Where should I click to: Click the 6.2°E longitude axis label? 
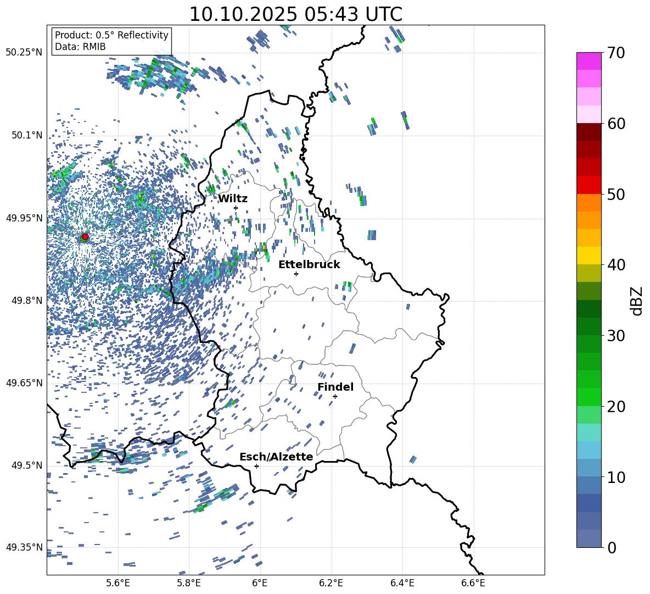tap(331, 583)
